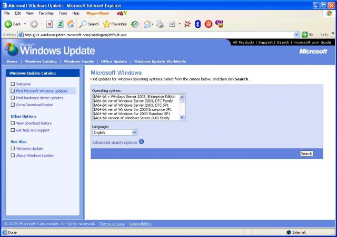Open the Mail envelope icon
The image size is (337, 237).
(x=147, y=24)
